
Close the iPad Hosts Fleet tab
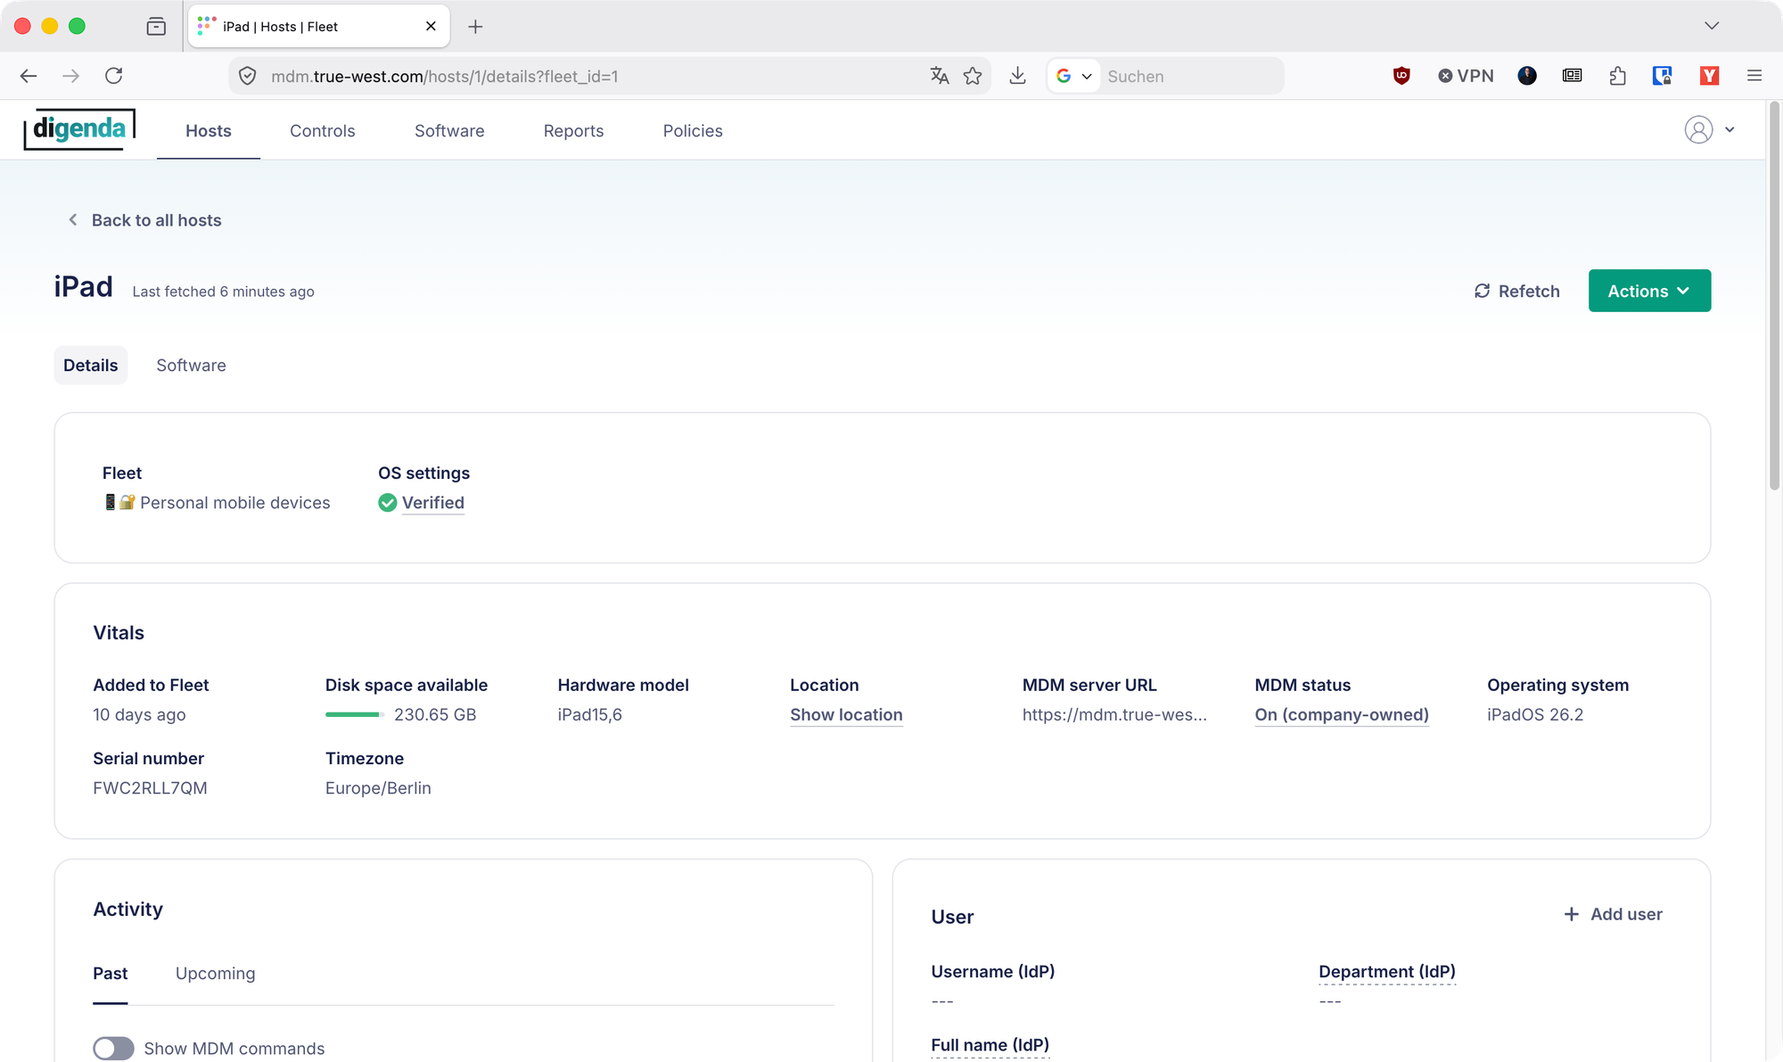pyautogui.click(x=431, y=26)
